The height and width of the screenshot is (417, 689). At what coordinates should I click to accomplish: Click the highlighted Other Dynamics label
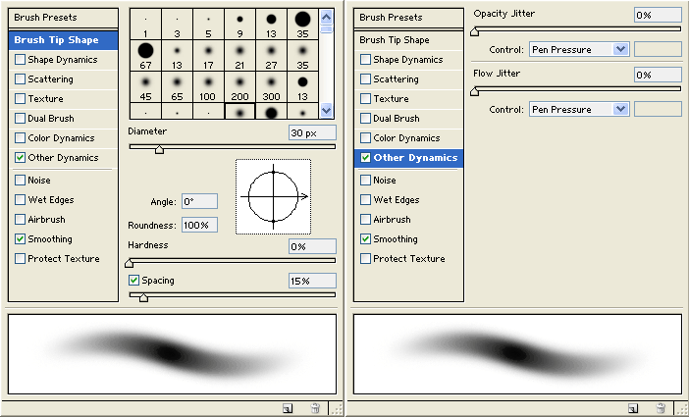click(415, 158)
